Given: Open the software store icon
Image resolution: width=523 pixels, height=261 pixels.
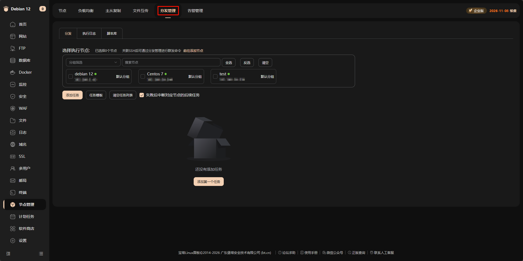Looking at the screenshot, I should point(13,229).
